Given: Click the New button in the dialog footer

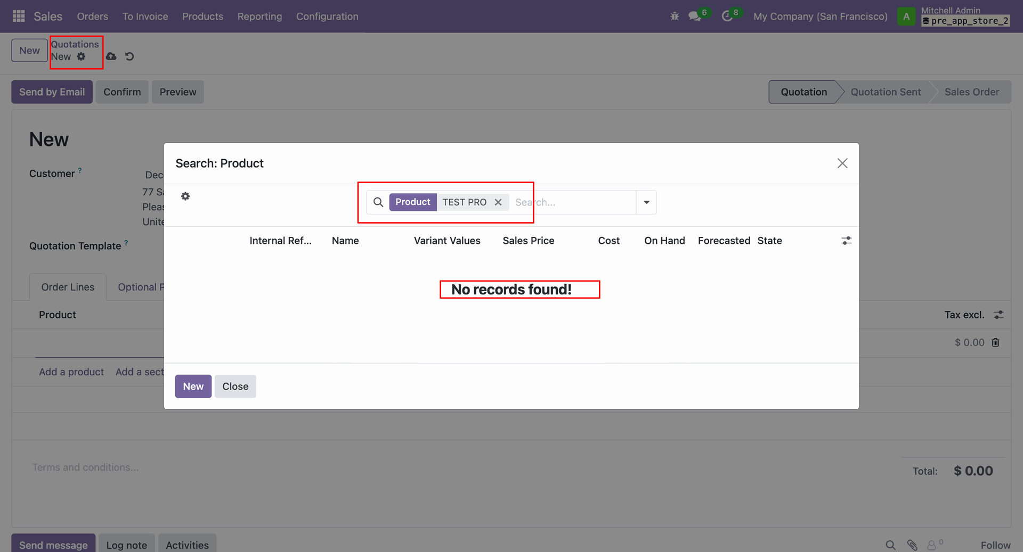Looking at the screenshot, I should click(x=193, y=386).
